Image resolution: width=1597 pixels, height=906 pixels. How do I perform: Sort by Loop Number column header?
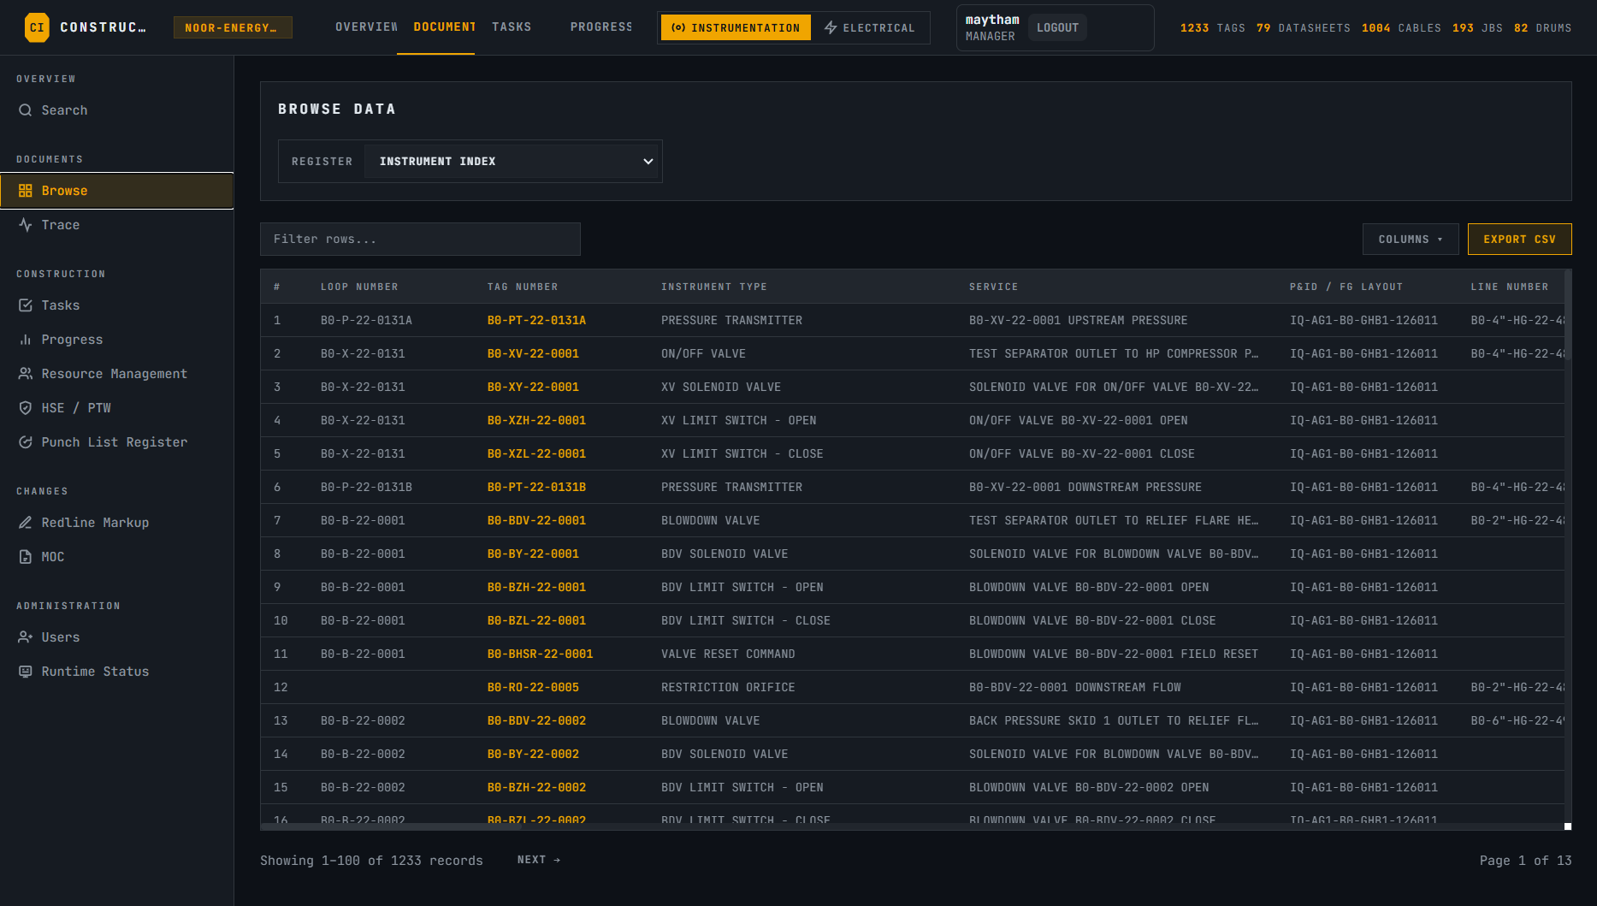pyautogui.click(x=359, y=287)
